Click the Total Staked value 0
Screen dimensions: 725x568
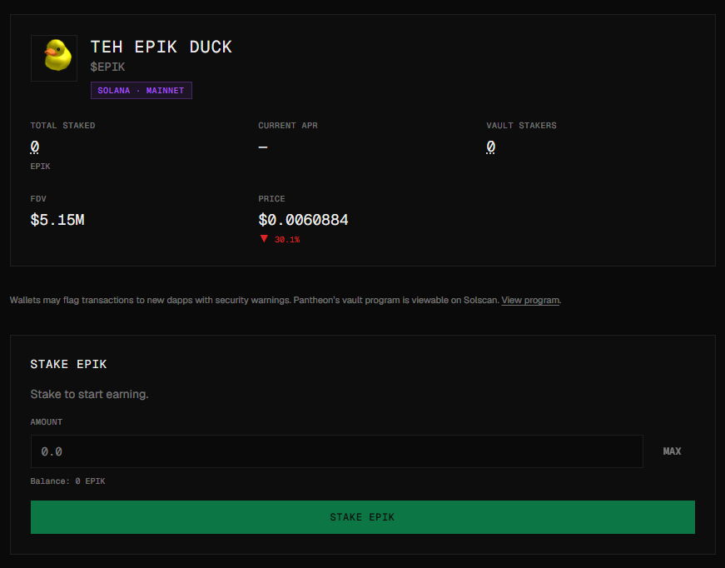(x=35, y=147)
